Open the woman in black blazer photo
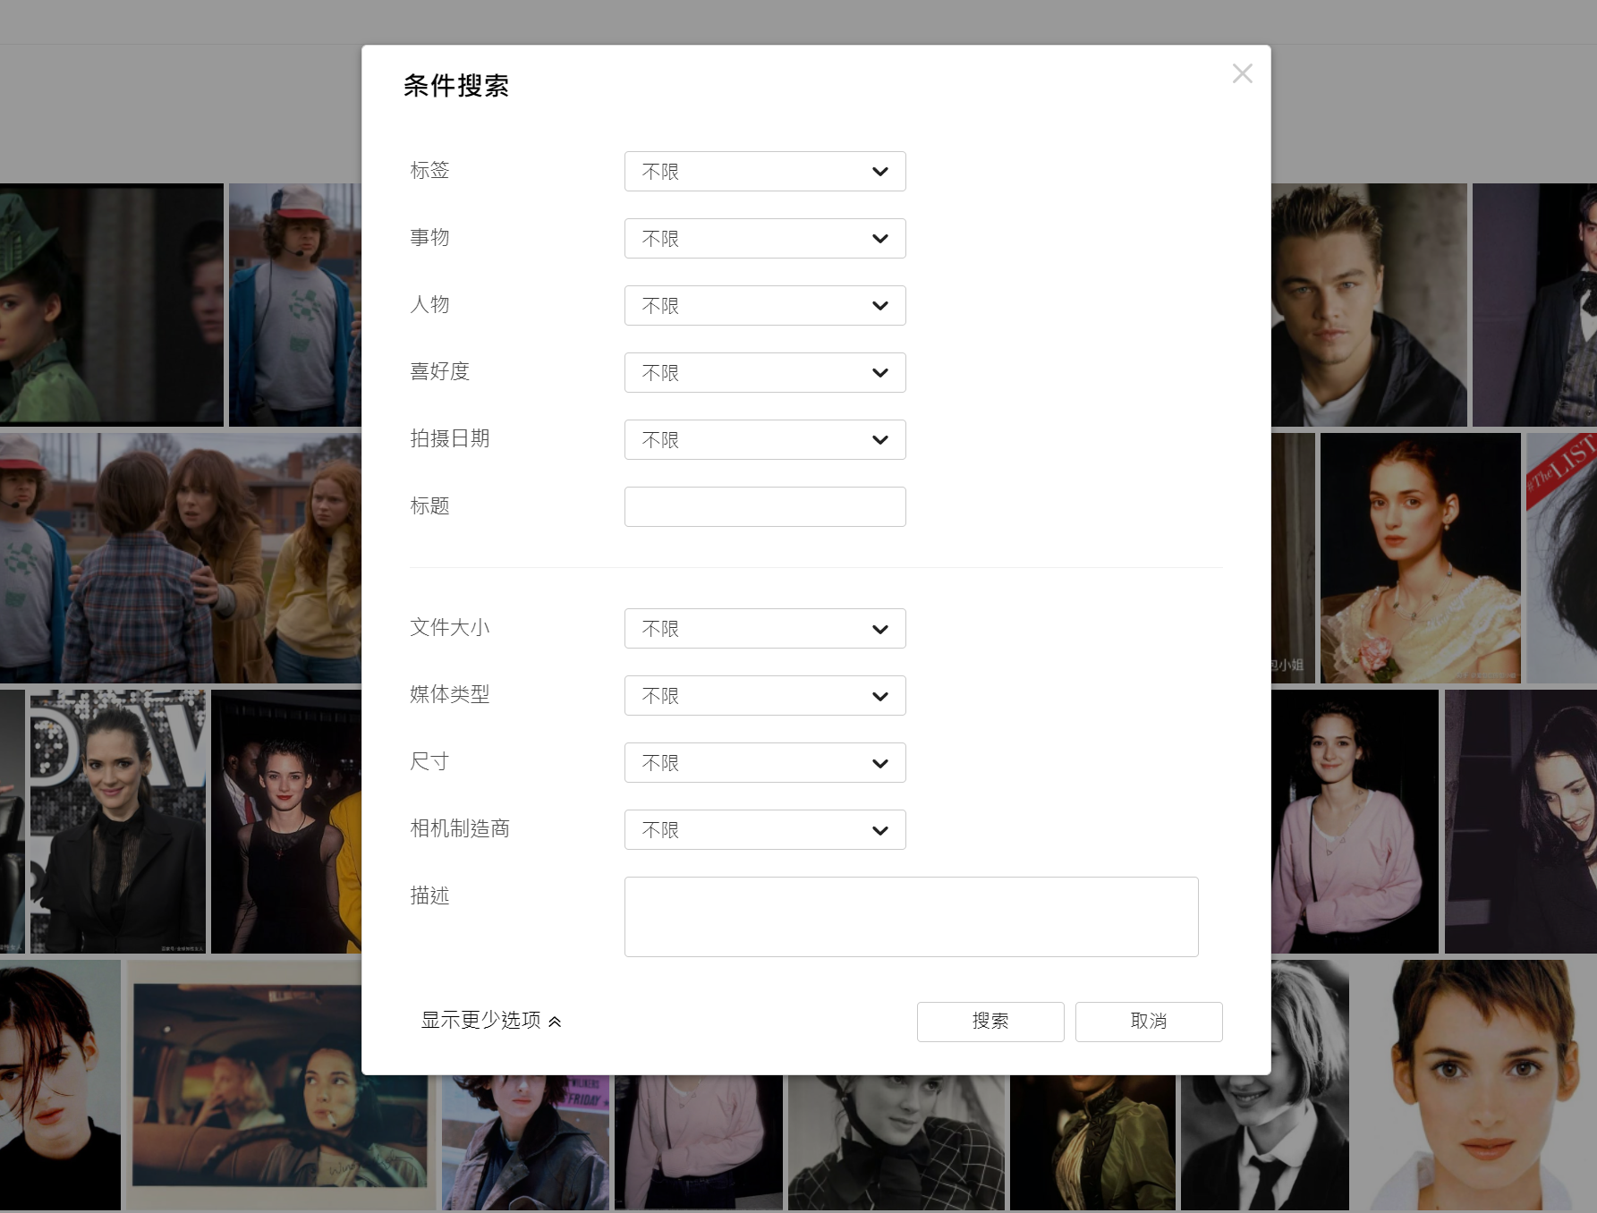The height and width of the screenshot is (1213, 1597). (x=118, y=821)
